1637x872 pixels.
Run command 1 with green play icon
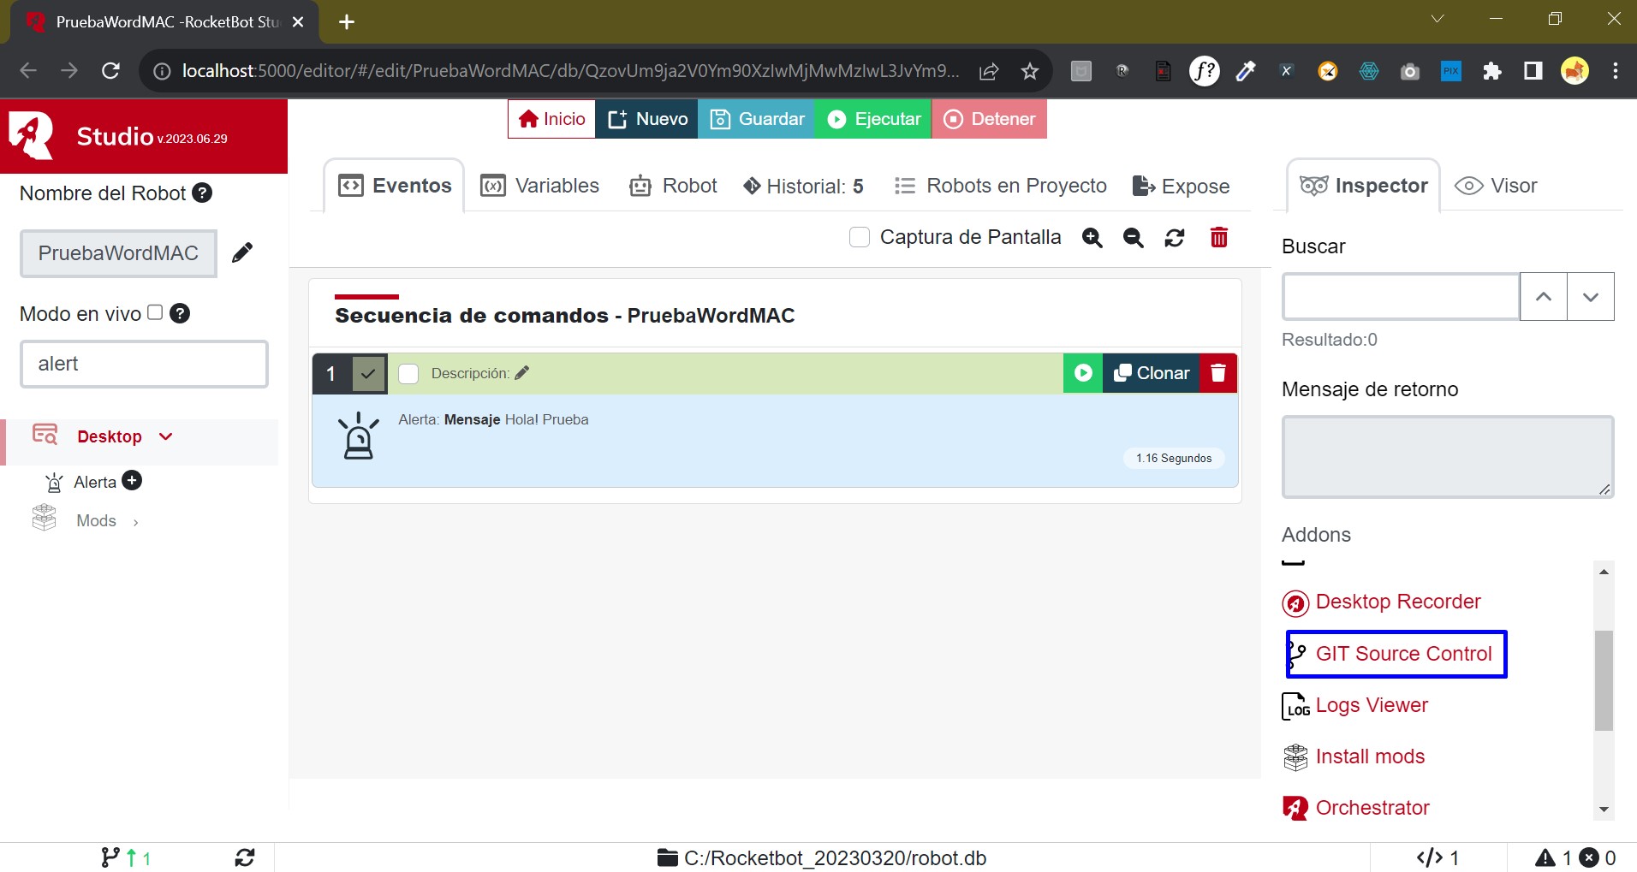[x=1083, y=373]
